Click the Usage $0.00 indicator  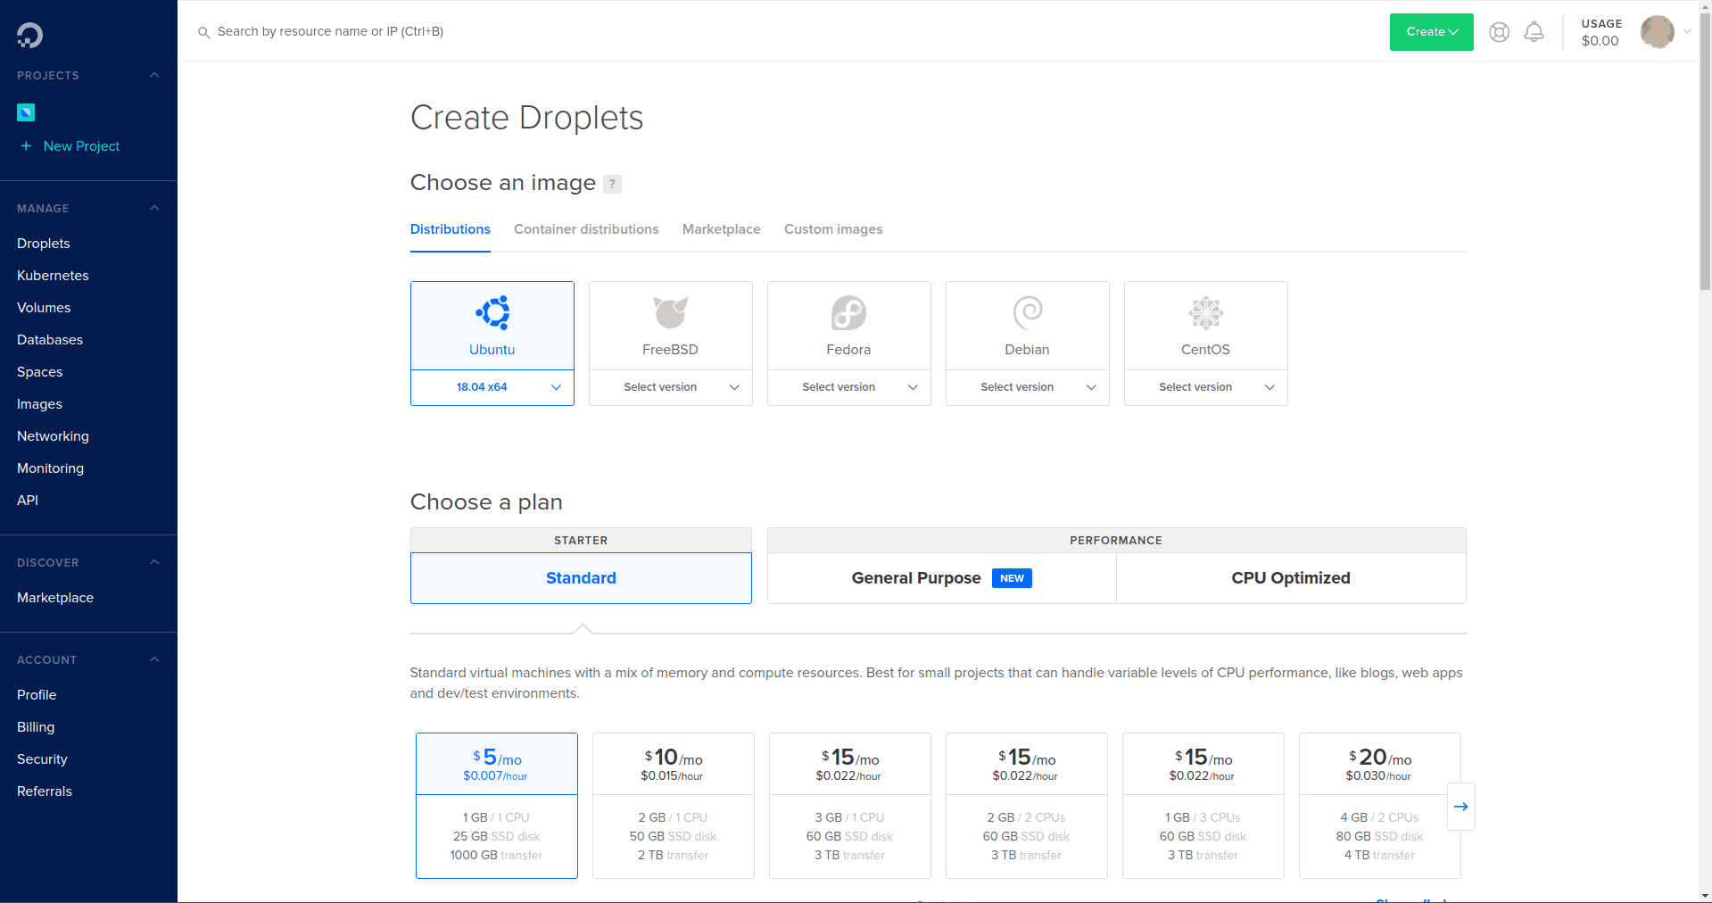click(1601, 32)
